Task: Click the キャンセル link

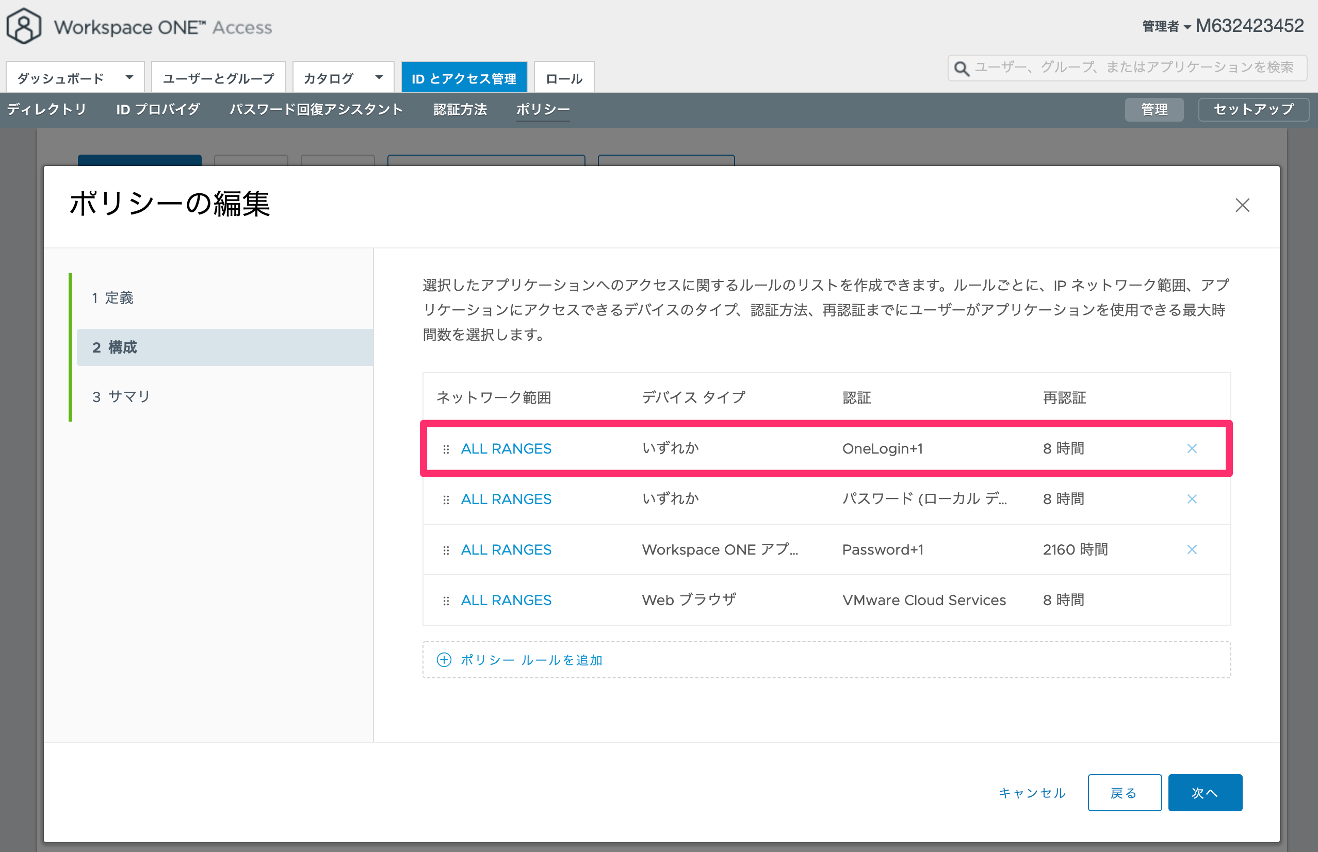Action: 1032,793
